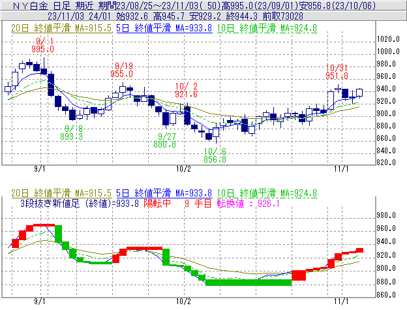Click the 9/19 955.0 high label

tap(122, 70)
